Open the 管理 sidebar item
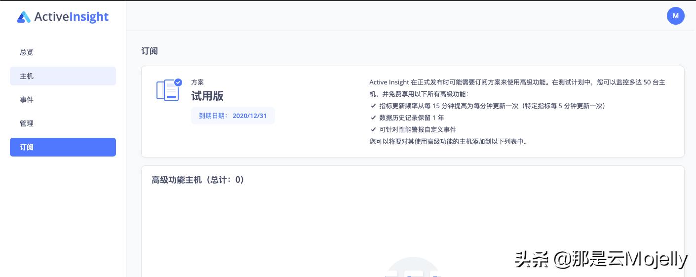This screenshot has width=696, height=277. 63,123
